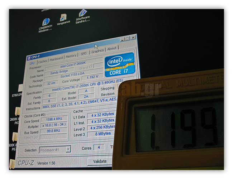233x179 pixels.
Task: Open the About tab
Action: tap(112, 48)
